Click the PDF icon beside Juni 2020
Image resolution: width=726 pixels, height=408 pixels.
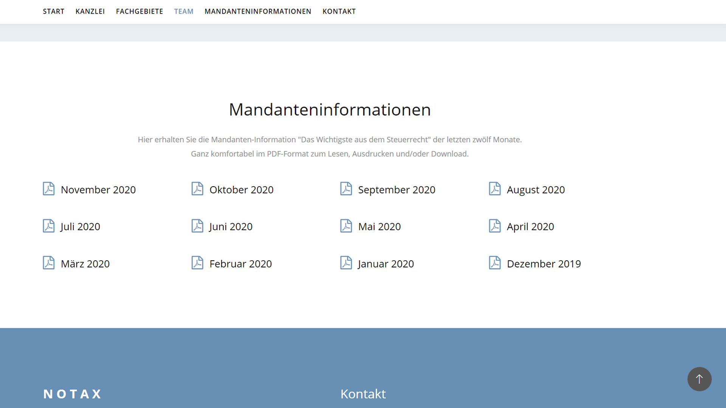(197, 226)
